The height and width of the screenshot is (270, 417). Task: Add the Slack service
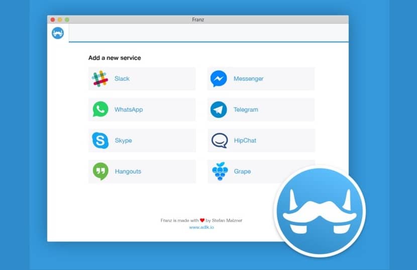(x=142, y=78)
